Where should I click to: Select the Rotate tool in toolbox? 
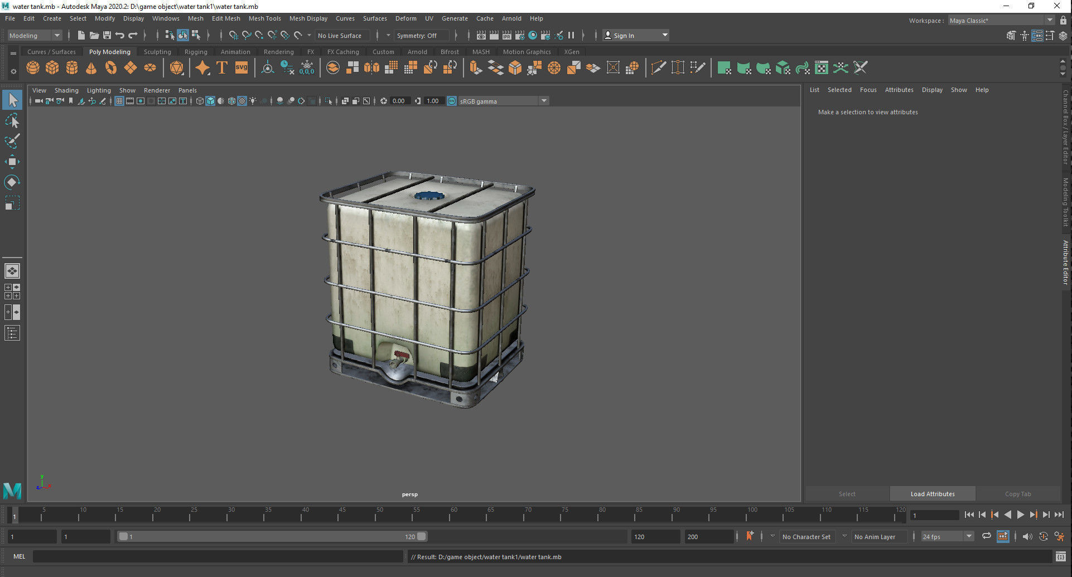click(12, 182)
